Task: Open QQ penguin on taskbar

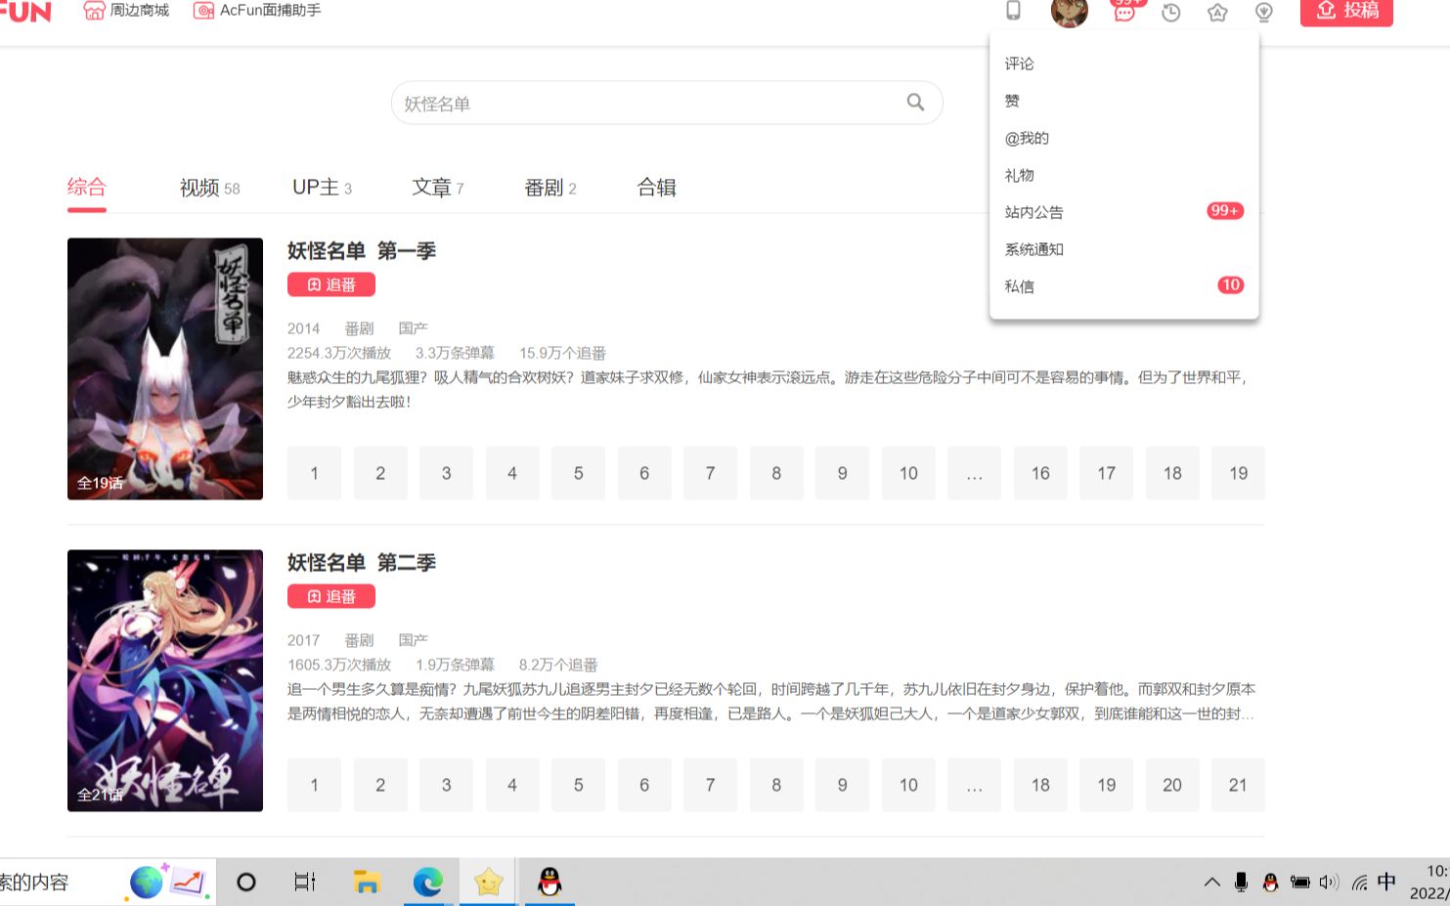Action: click(549, 883)
